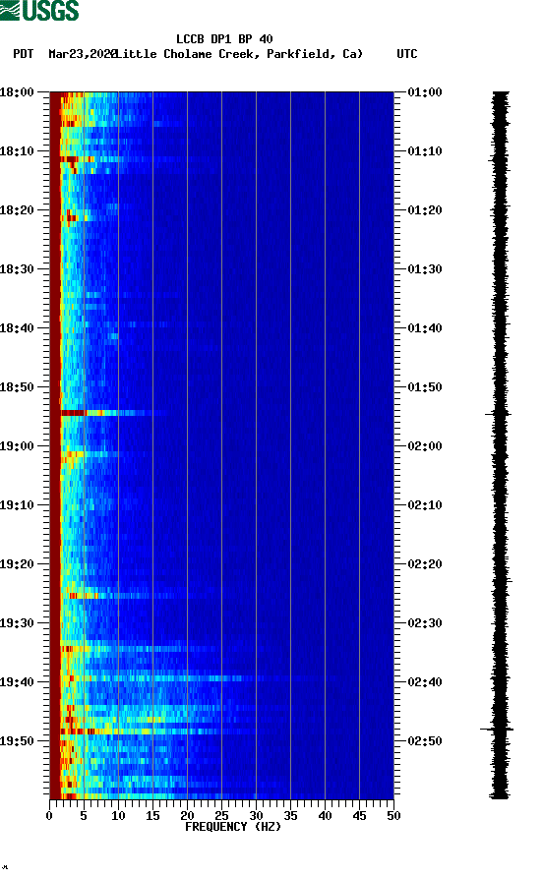Screen dimensions: 543x878
Task: Click the 02:30 UTC time label
Action: coord(425,623)
